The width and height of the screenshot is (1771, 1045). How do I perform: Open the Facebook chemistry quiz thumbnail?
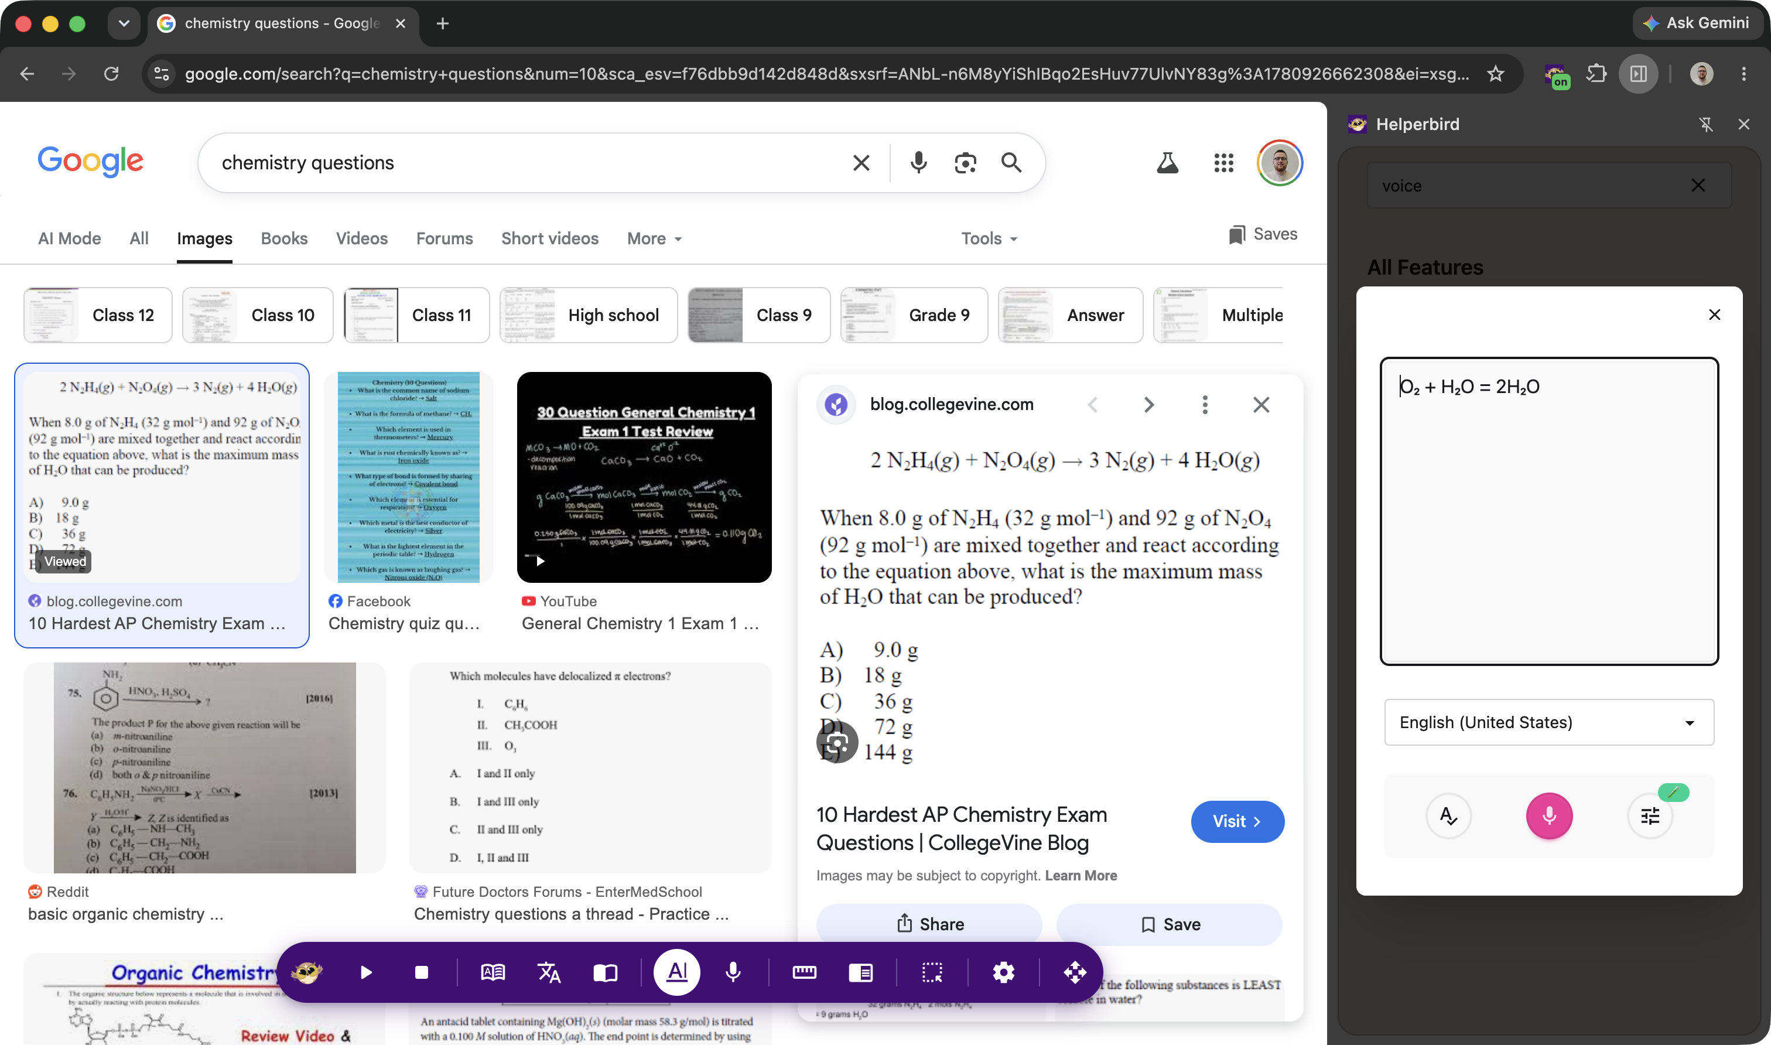[x=408, y=477]
